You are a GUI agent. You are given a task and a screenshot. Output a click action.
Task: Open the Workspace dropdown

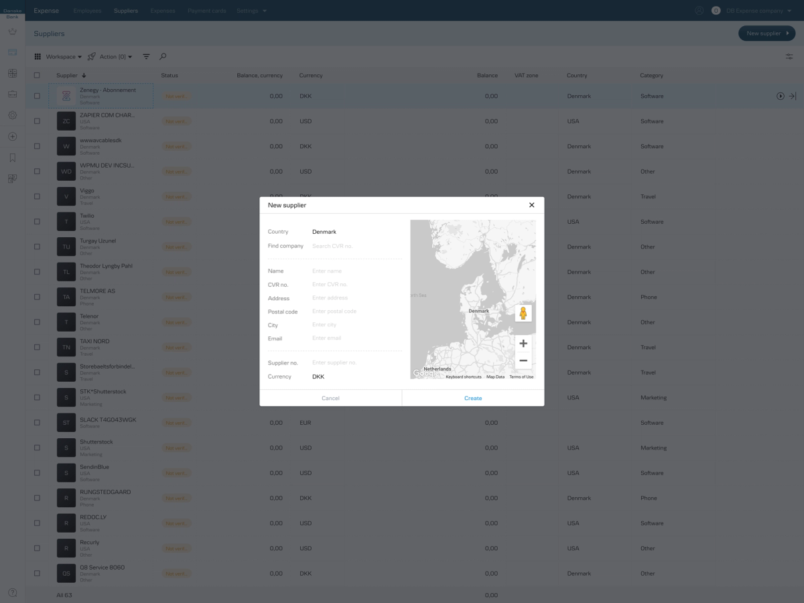(64, 57)
